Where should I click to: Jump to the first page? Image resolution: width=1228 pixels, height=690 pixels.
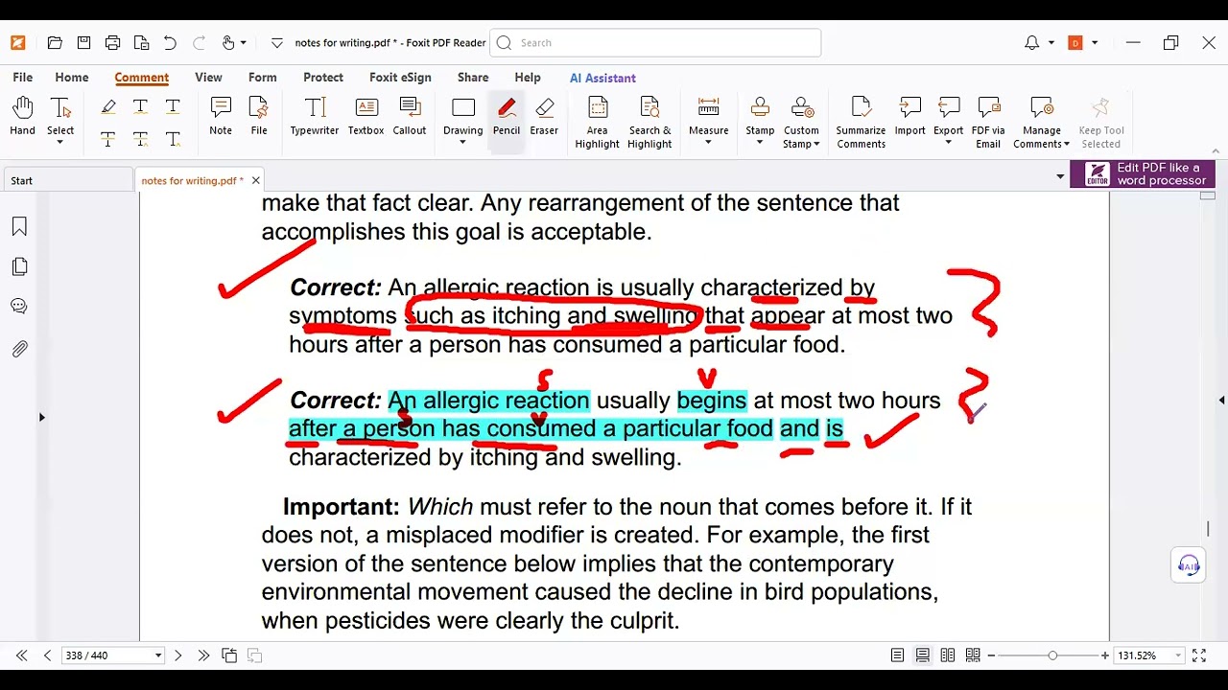(x=21, y=655)
